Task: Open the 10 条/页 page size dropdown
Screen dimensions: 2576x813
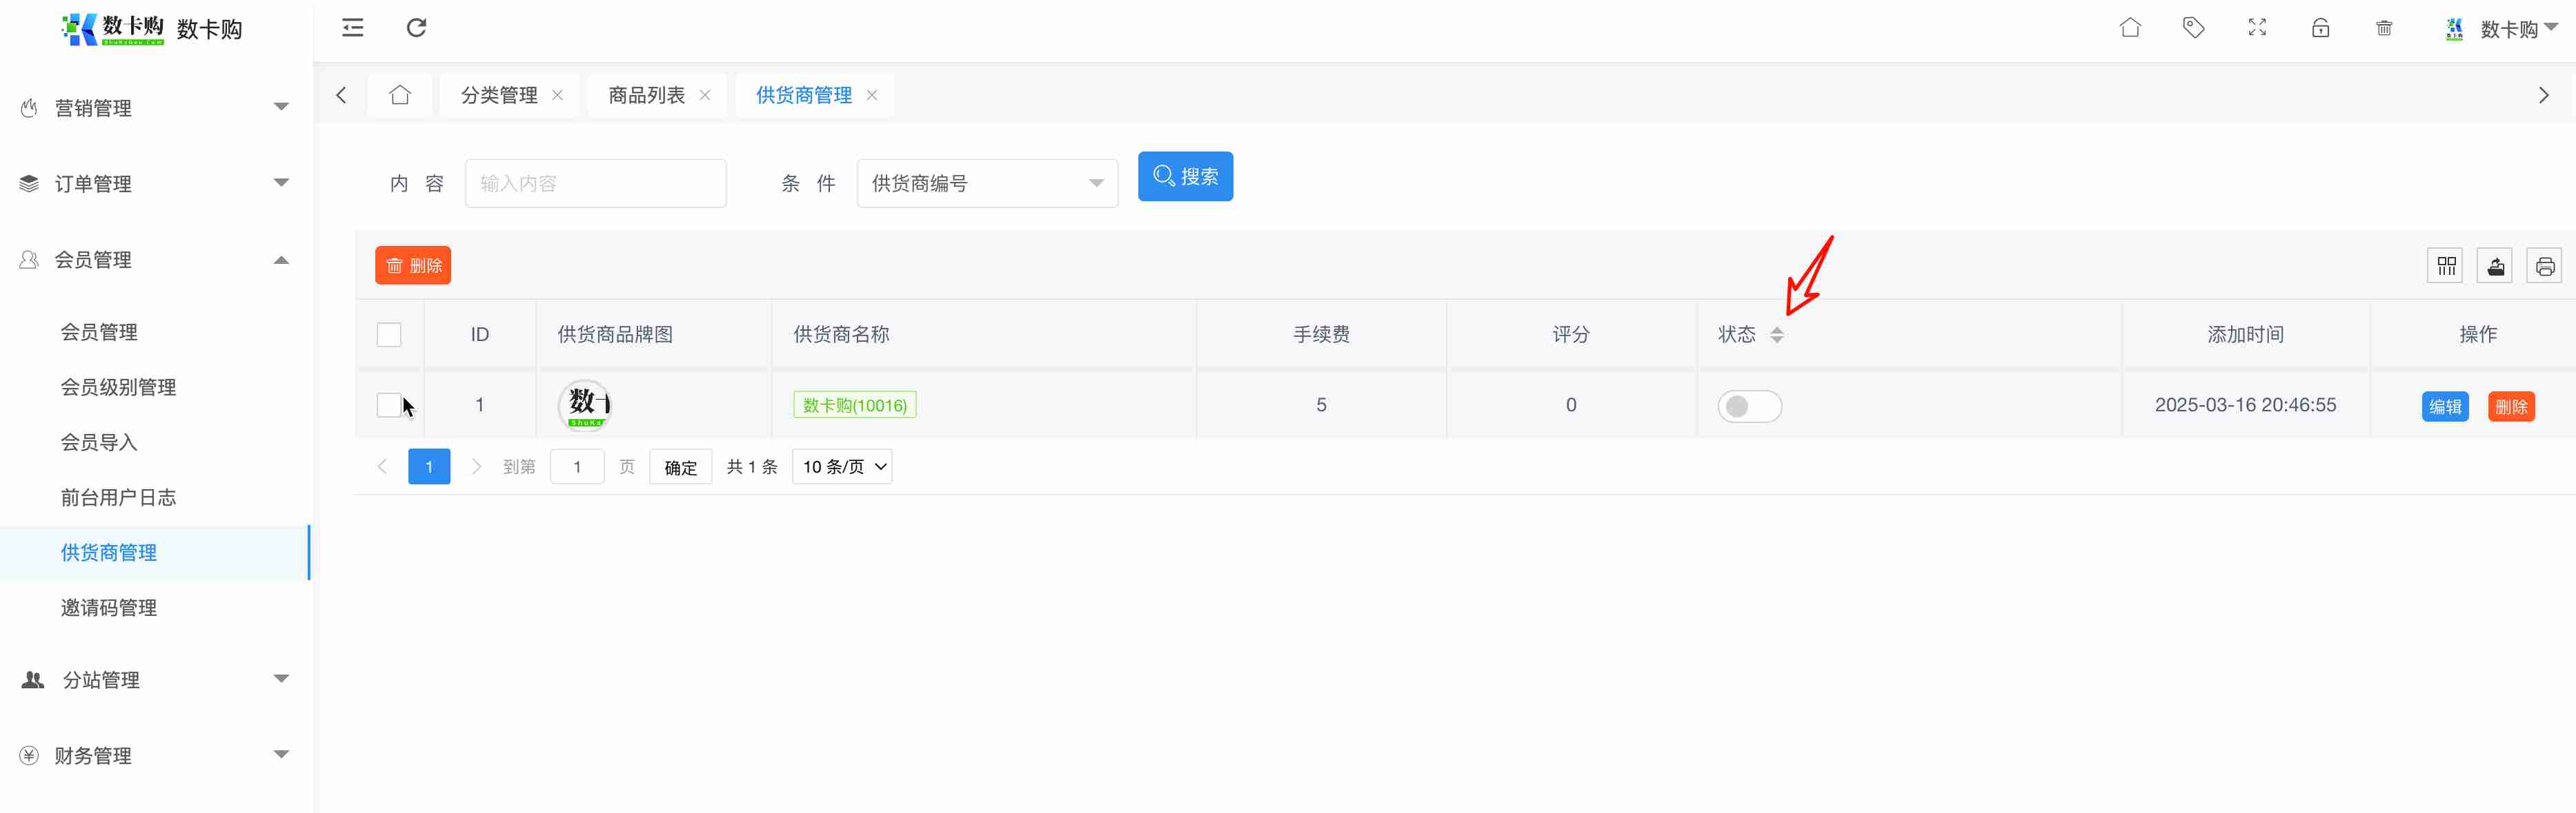Action: point(842,466)
